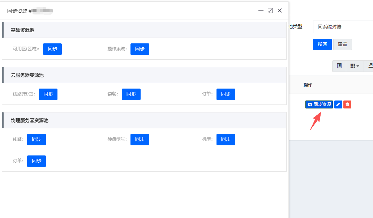Minimize the 同步资源 dialog
The image size is (373, 218).
(x=261, y=11)
